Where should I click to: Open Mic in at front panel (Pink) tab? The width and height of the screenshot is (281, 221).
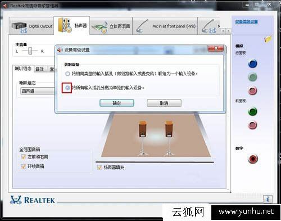tap(165, 26)
